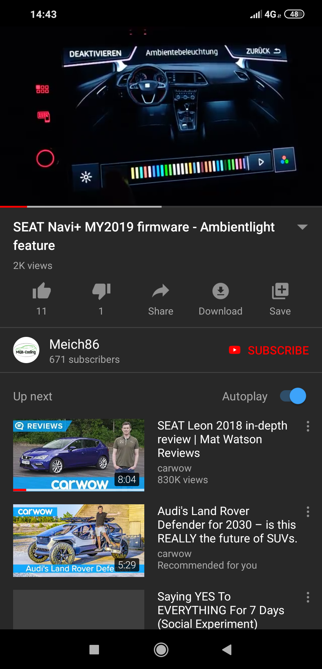The height and width of the screenshot is (669, 322).
Task: Open options for Saying YES To EVERYTHING video
Action: [308, 597]
